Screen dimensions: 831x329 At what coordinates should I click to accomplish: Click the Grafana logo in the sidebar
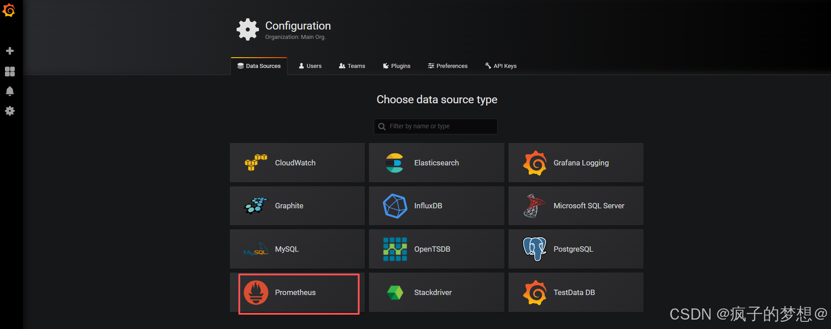point(9,10)
